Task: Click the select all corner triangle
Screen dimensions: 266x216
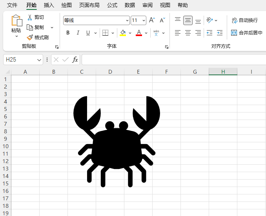Action: pyautogui.click(x=7, y=72)
